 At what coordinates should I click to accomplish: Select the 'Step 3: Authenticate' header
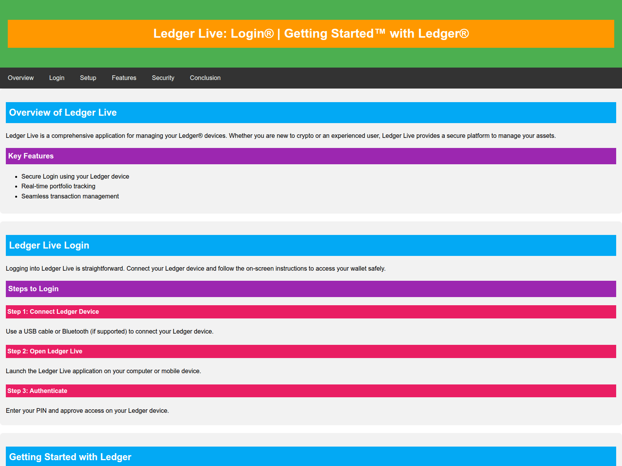[x=37, y=391]
